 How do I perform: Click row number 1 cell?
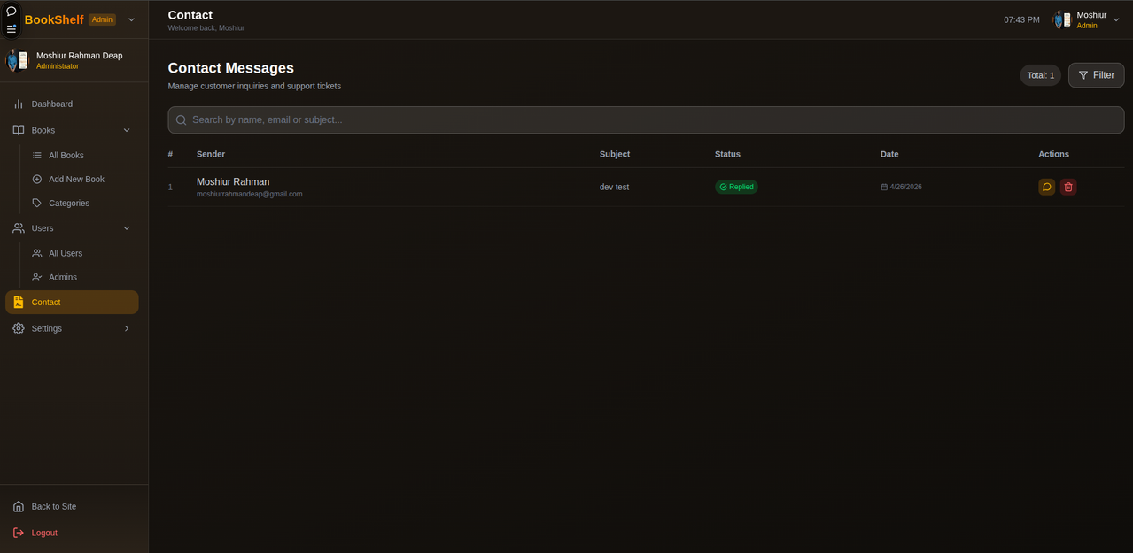click(x=171, y=187)
